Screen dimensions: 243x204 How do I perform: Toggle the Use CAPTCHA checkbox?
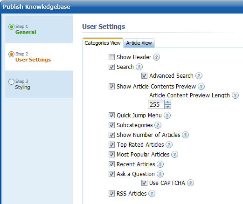point(144,183)
